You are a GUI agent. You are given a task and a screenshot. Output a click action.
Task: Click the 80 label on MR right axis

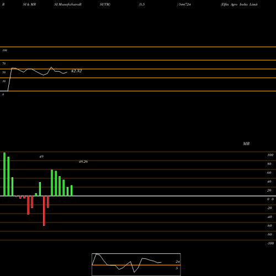point(269,164)
